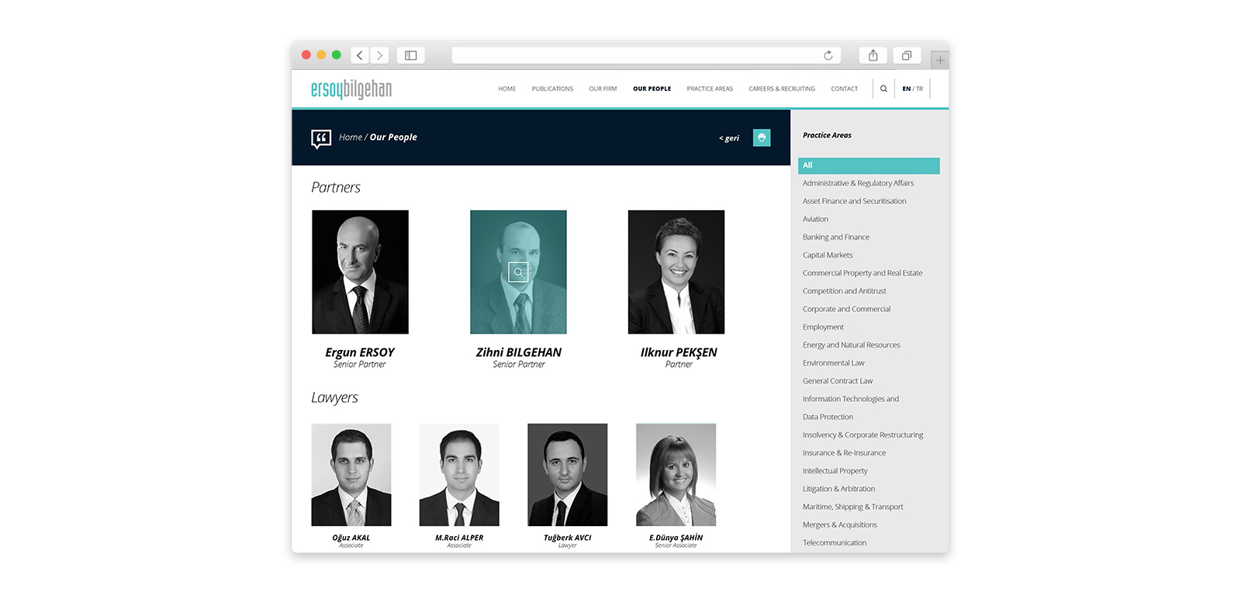Filter by Litigation & Arbitration
This screenshot has width=1241, height=599.
pyautogui.click(x=838, y=489)
